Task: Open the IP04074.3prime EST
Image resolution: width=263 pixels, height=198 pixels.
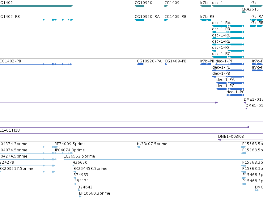Action: pos(64,153)
